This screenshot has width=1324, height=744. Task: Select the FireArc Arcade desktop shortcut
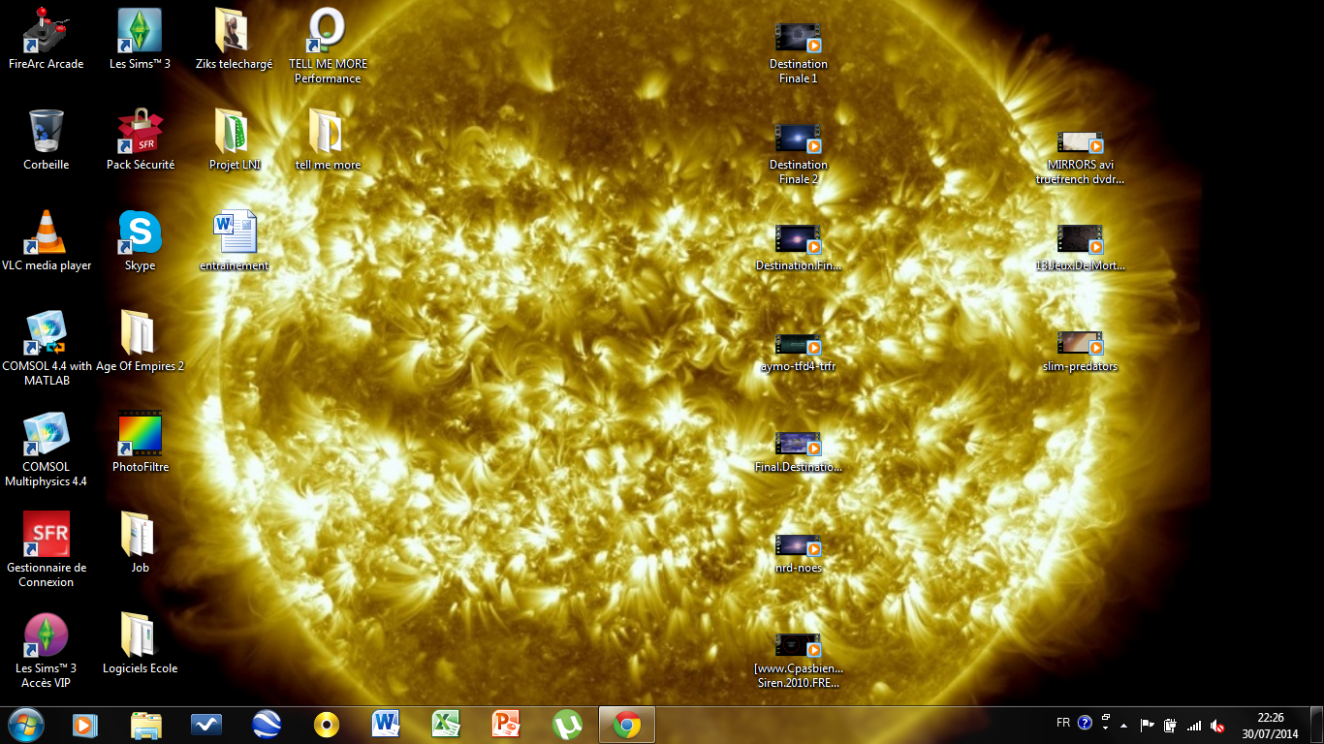pos(46,40)
